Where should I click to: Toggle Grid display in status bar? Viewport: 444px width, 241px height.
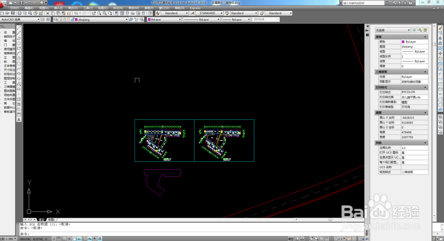point(59,239)
